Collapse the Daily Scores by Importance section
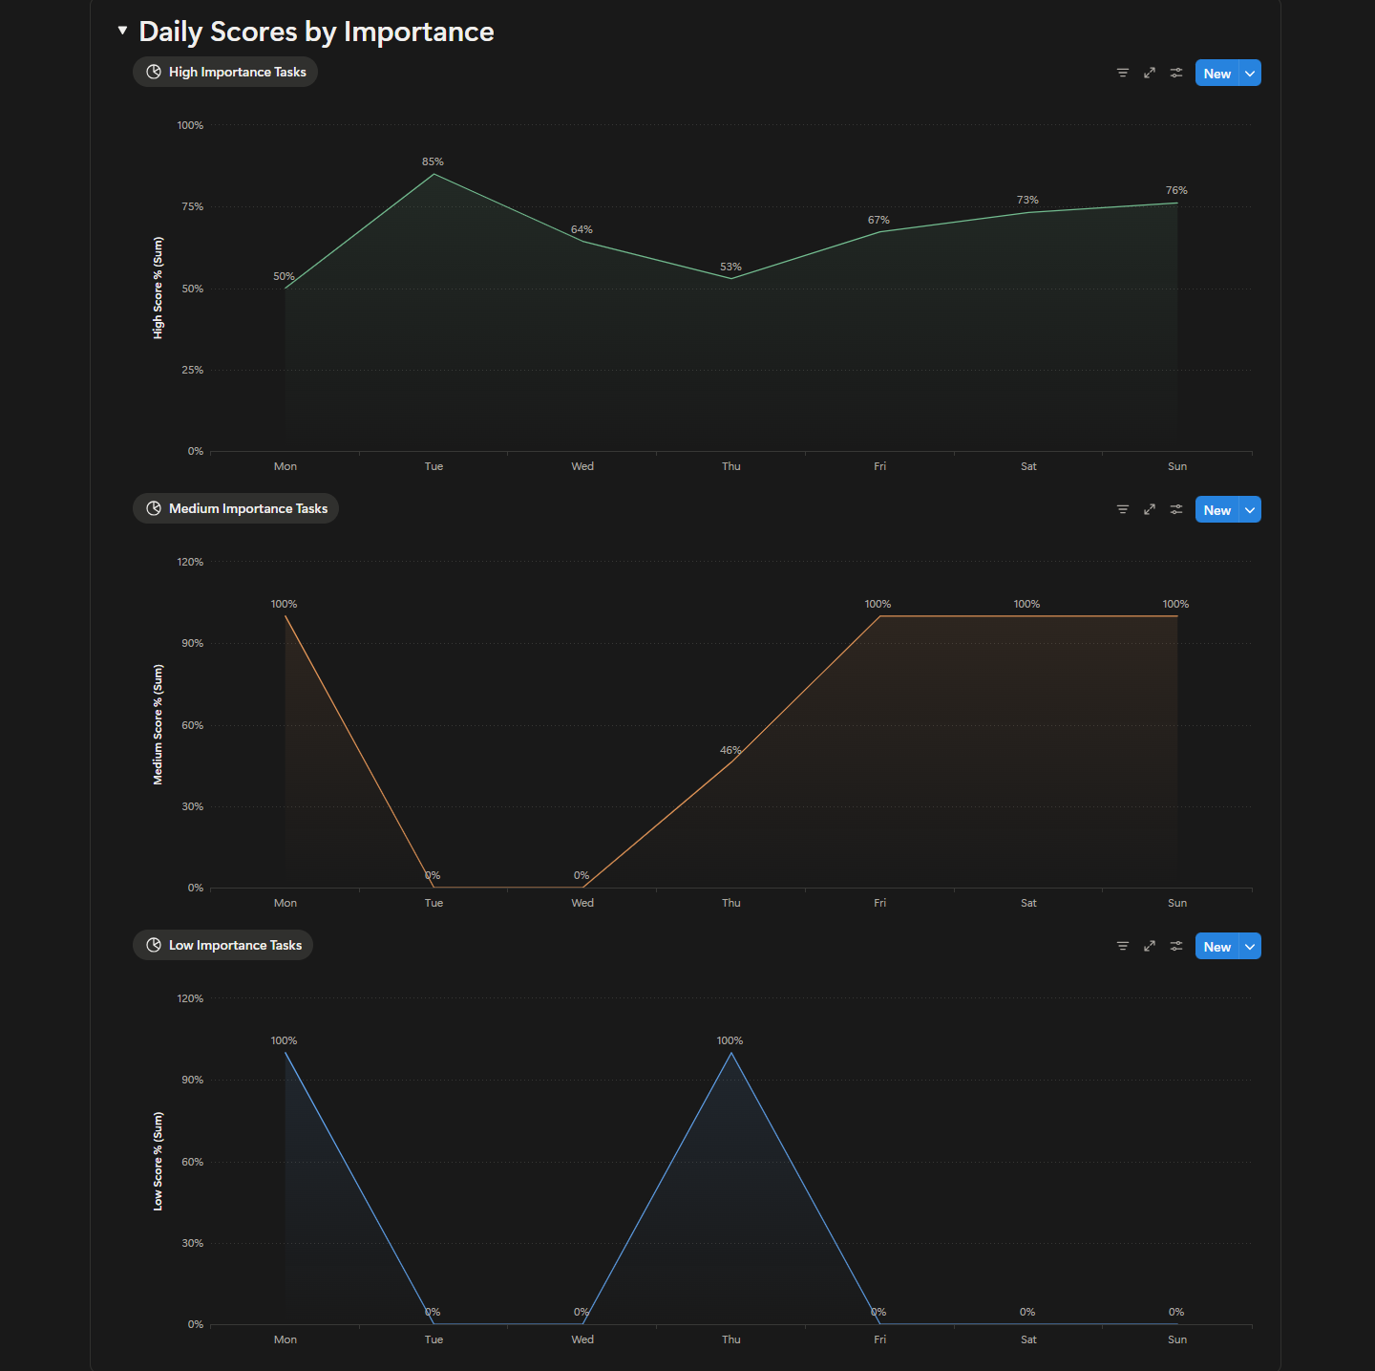 click(x=122, y=29)
